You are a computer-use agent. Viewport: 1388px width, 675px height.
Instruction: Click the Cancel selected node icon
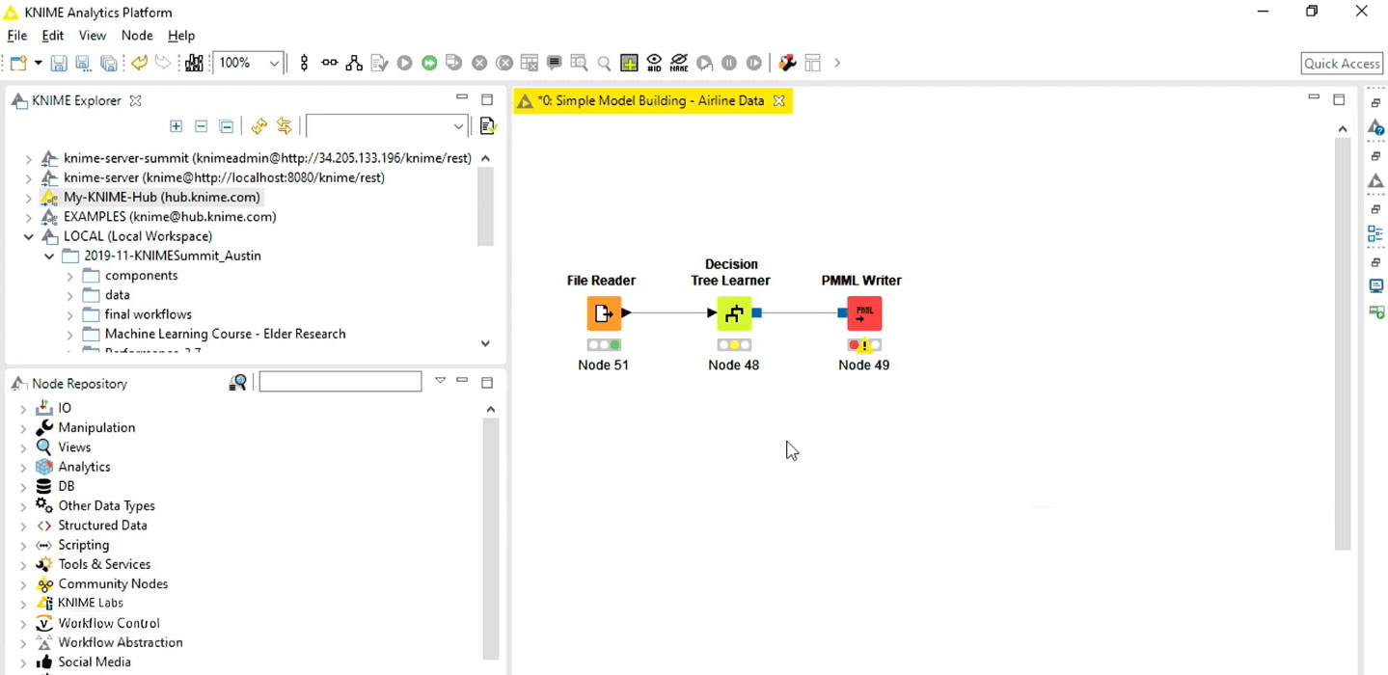click(x=479, y=63)
